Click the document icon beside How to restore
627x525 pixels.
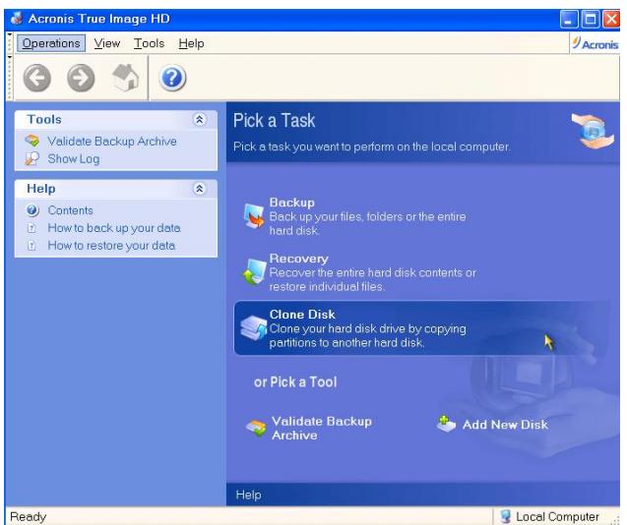point(31,246)
